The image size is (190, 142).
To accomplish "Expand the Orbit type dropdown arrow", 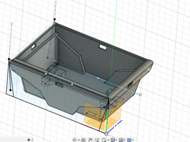I will pyautogui.click(x=78, y=140).
